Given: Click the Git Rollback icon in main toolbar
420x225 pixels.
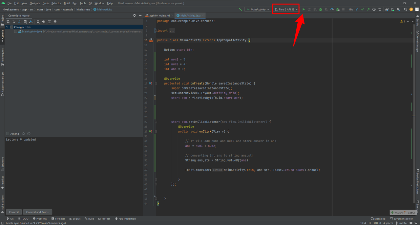Looking at the screenshot, I should click(380, 9).
